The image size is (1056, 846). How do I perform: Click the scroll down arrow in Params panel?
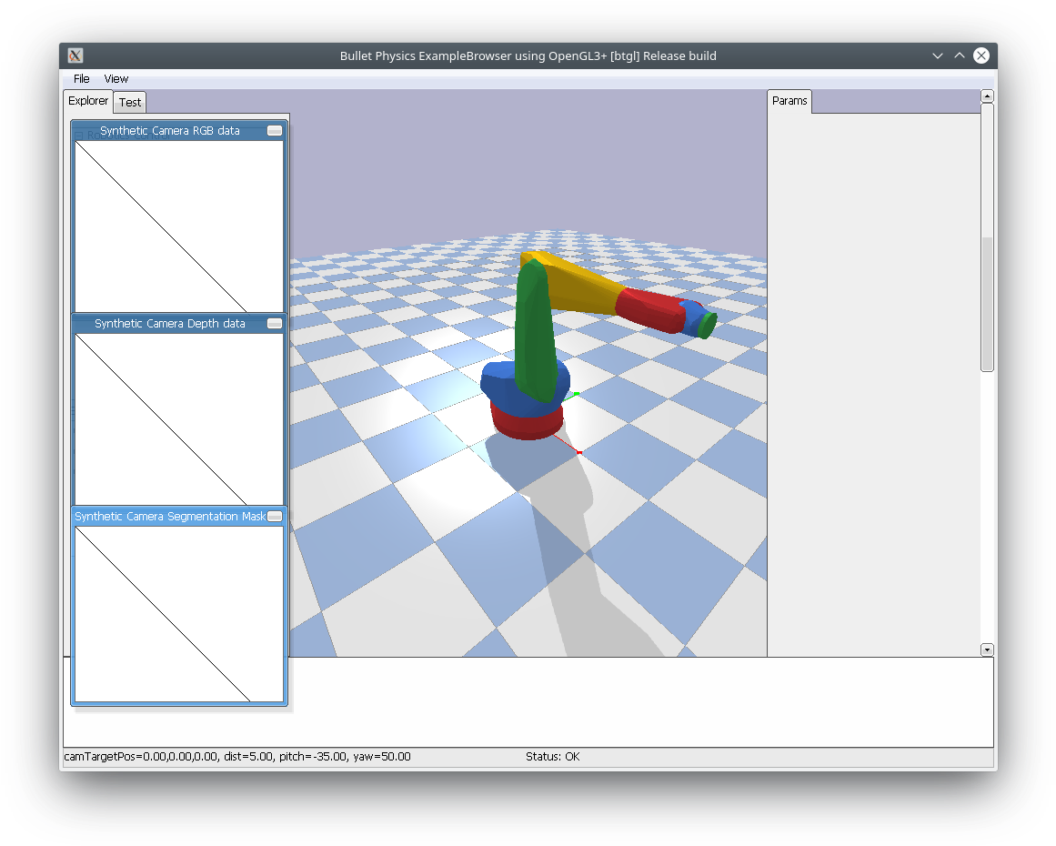(x=987, y=650)
